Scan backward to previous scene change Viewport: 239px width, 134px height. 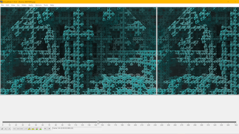37,129
